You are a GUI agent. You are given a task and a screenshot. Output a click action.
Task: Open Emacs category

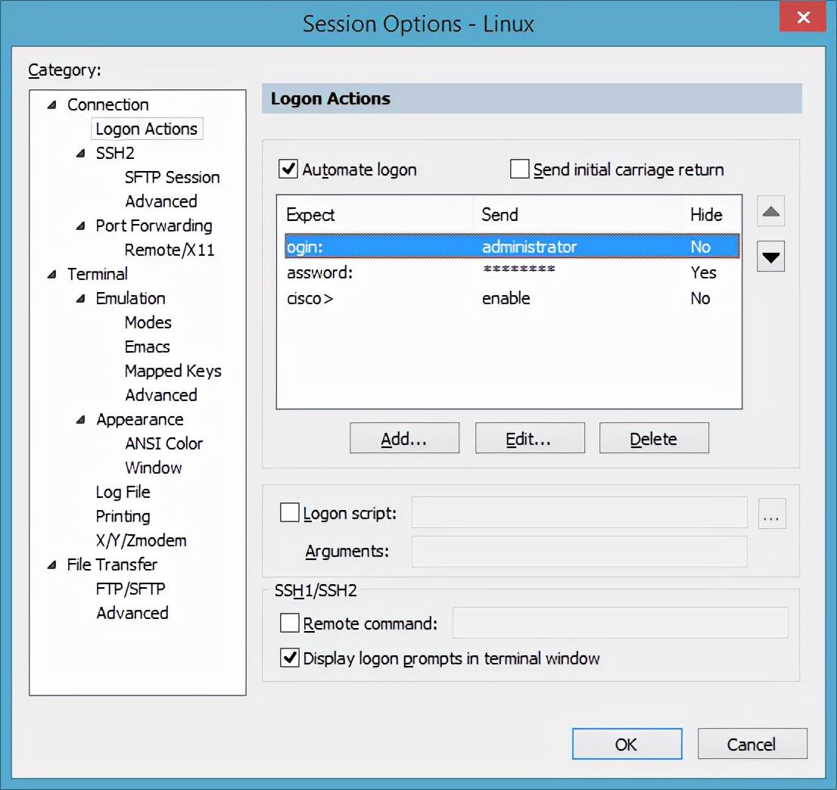click(x=148, y=347)
